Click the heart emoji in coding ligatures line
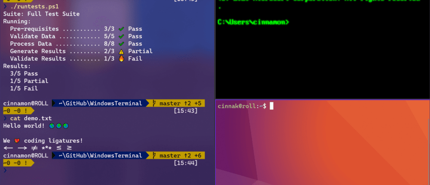Viewport: 430px width, 185px height. [17, 141]
